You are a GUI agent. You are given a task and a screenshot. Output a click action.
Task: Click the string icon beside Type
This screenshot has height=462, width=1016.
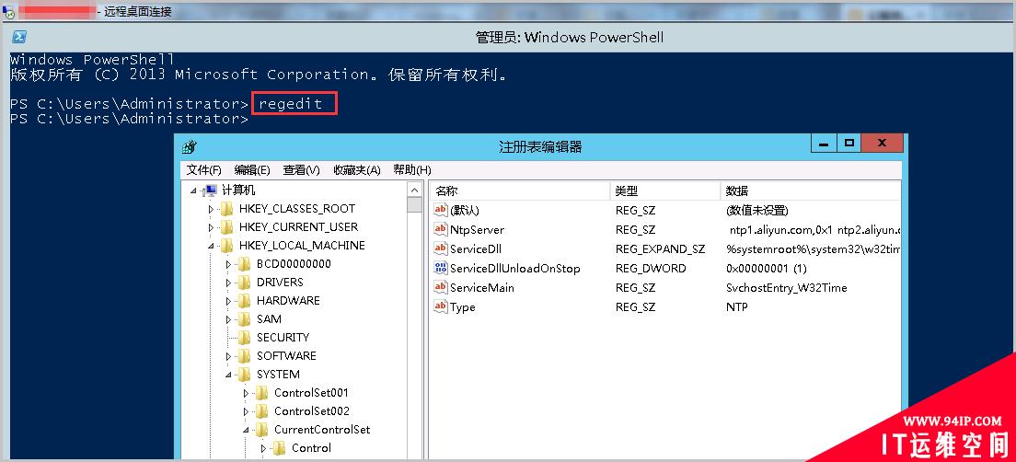[441, 306]
